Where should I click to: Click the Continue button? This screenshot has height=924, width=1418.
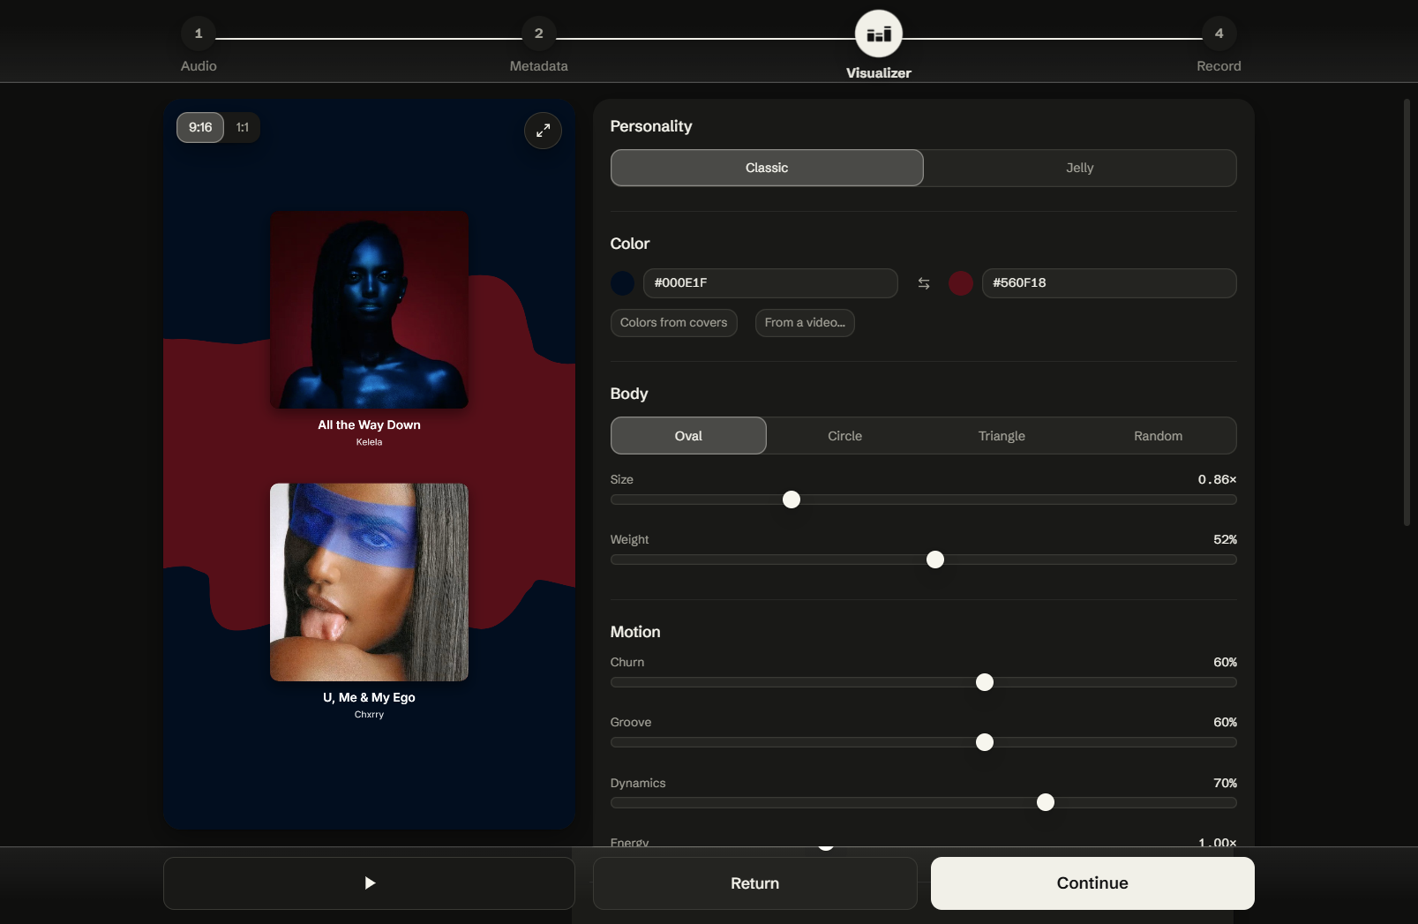(1092, 883)
